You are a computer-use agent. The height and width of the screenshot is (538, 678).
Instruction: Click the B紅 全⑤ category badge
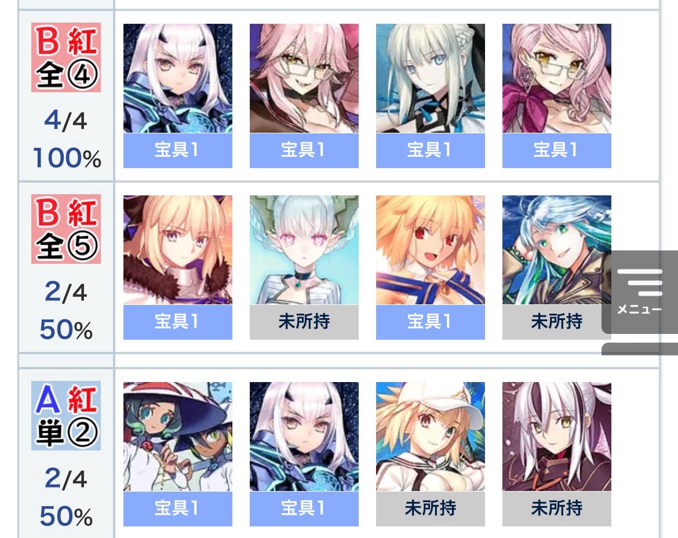(x=66, y=229)
